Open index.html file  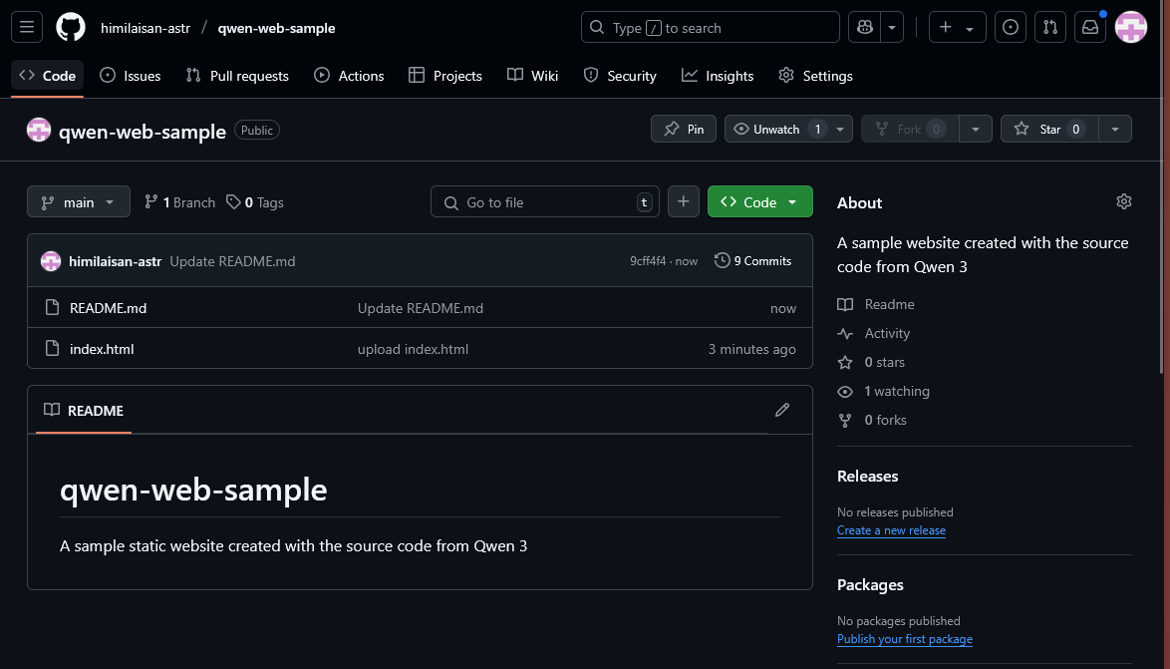(x=102, y=349)
